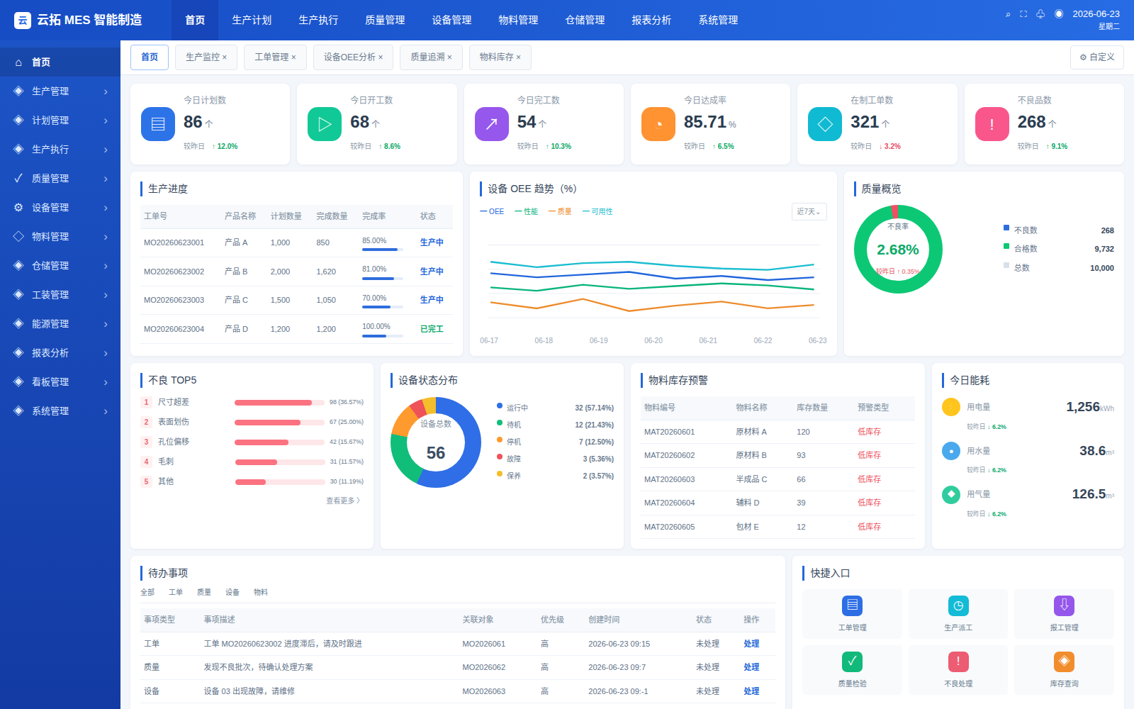This screenshot has width=1134, height=709.
Task: Filter 待办事项 by the 质量 tab
Action: coord(204,592)
